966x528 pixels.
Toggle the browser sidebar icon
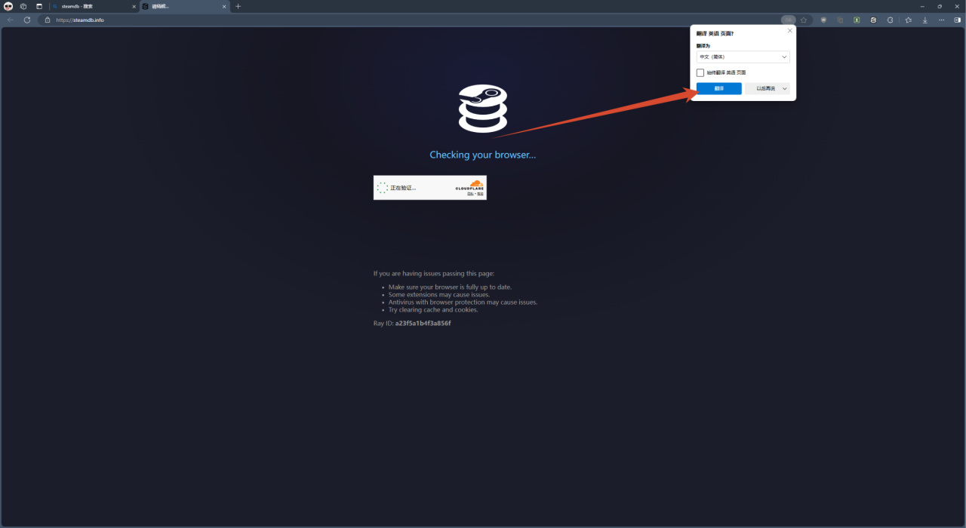coord(957,20)
